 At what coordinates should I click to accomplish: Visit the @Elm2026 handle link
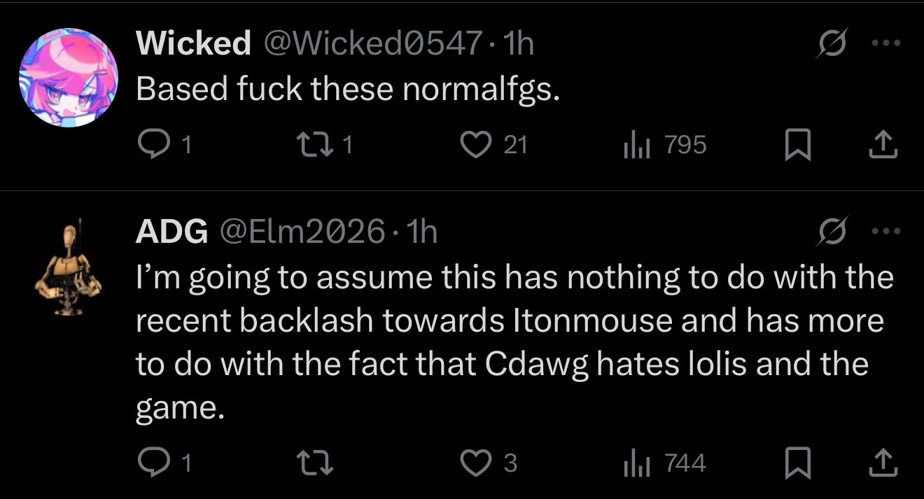click(303, 232)
